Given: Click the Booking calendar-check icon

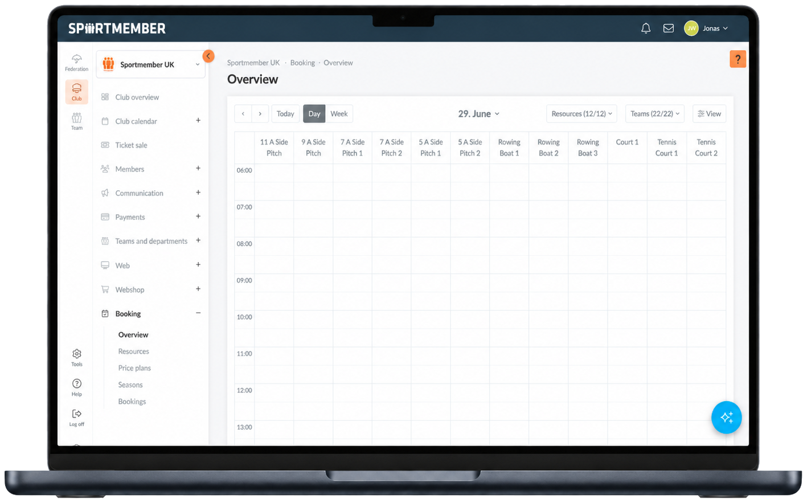Looking at the screenshot, I should coord(105,313).
